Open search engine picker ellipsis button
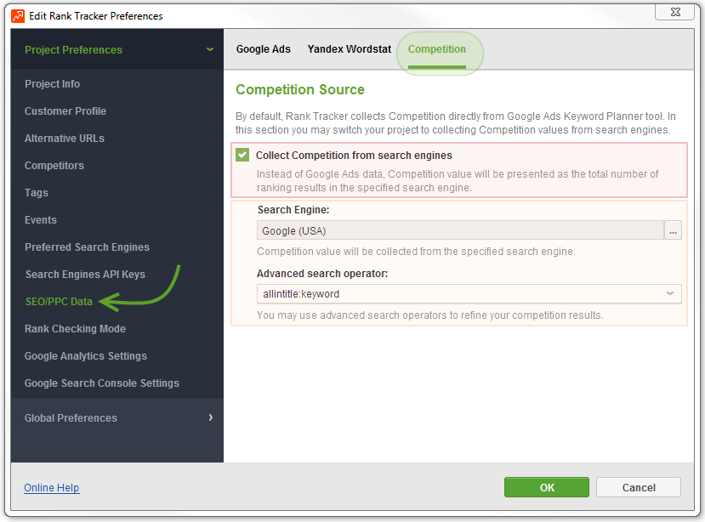 point(673,230)
